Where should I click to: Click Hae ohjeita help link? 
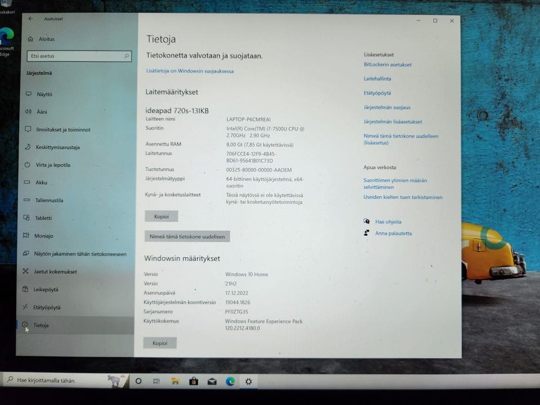(x=388, y=222)
